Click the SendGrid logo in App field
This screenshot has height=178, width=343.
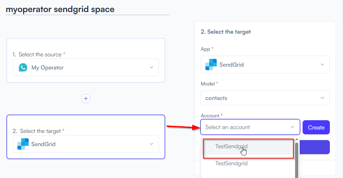[211, 65]
